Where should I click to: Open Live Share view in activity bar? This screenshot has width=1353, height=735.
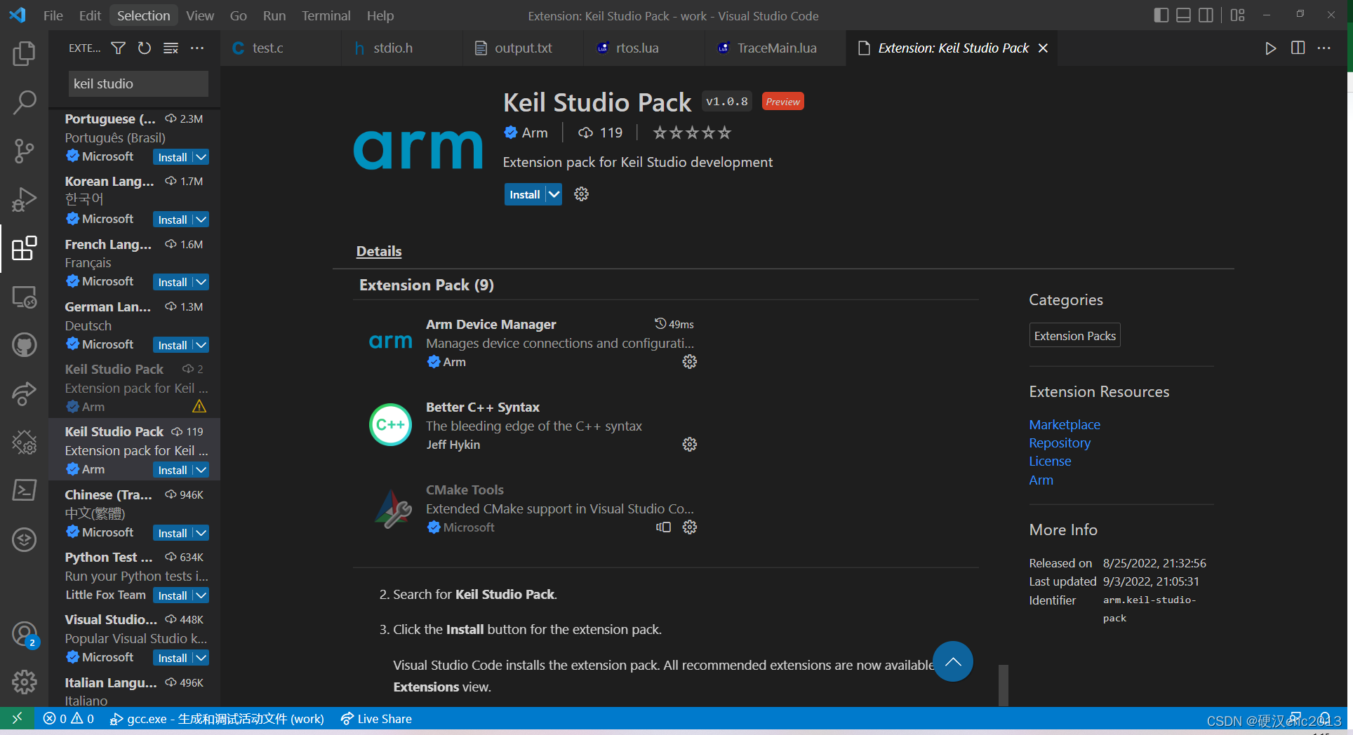coord(24,393)
